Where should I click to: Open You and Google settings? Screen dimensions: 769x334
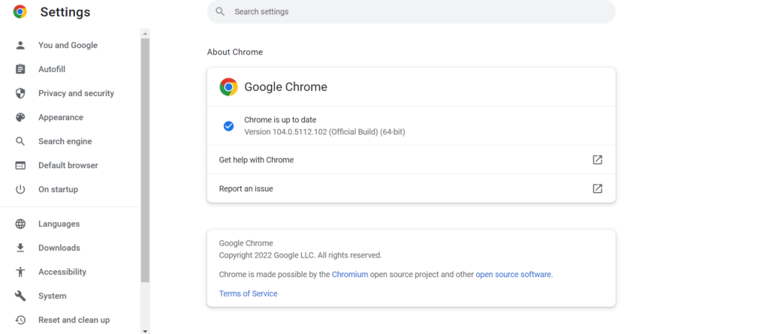pyautogui.click(x=70, y=45)
